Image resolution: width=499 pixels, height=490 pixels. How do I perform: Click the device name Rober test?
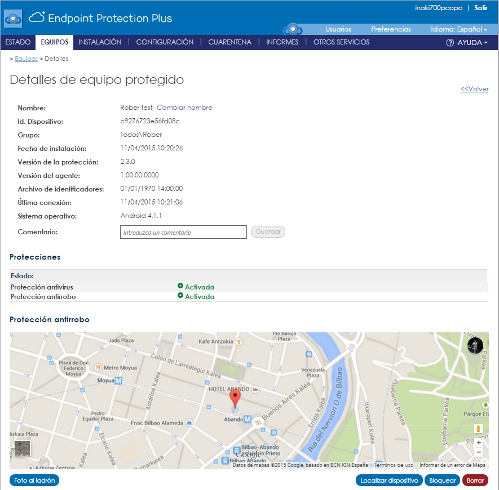pyautogui.click(x=136, y=108)
